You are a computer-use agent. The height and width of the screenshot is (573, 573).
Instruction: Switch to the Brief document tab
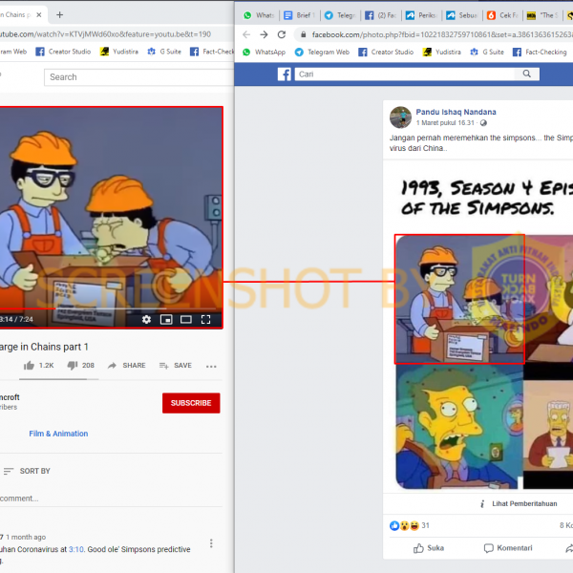(300, 15)
